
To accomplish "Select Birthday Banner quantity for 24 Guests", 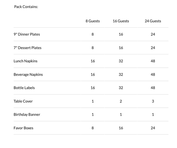I will tap(153, 114).
